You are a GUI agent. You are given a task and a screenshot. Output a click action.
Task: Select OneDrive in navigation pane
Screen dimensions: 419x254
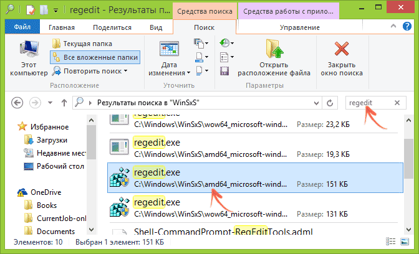(x=39, y=192)
